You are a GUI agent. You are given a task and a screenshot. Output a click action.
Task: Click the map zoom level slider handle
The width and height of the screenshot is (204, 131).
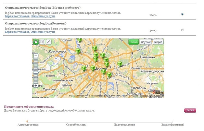click(36, 72)
